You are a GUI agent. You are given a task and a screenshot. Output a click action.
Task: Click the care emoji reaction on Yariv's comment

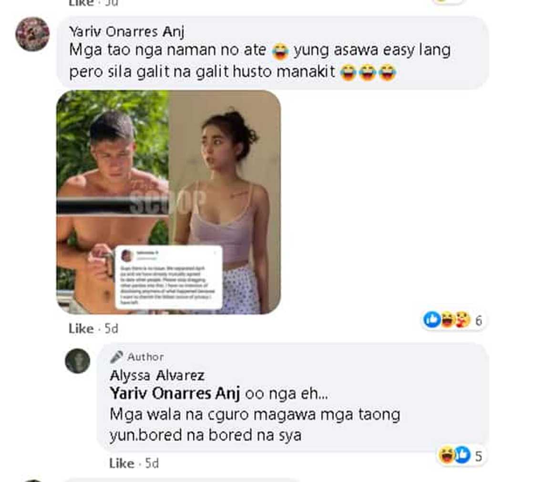(462, 320)
